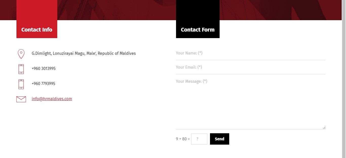The height and width of the screenshot is (158, 346).
Task: Click the page's vertical scrollbar
Action: 344,79
